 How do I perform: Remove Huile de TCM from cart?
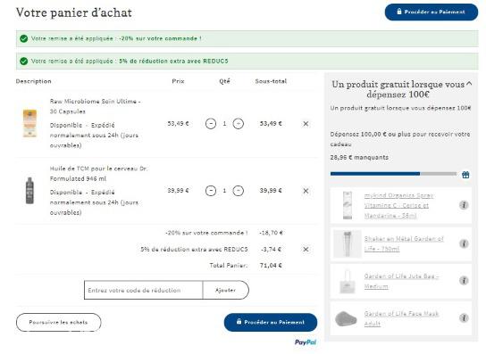click(x=306, y=191)
